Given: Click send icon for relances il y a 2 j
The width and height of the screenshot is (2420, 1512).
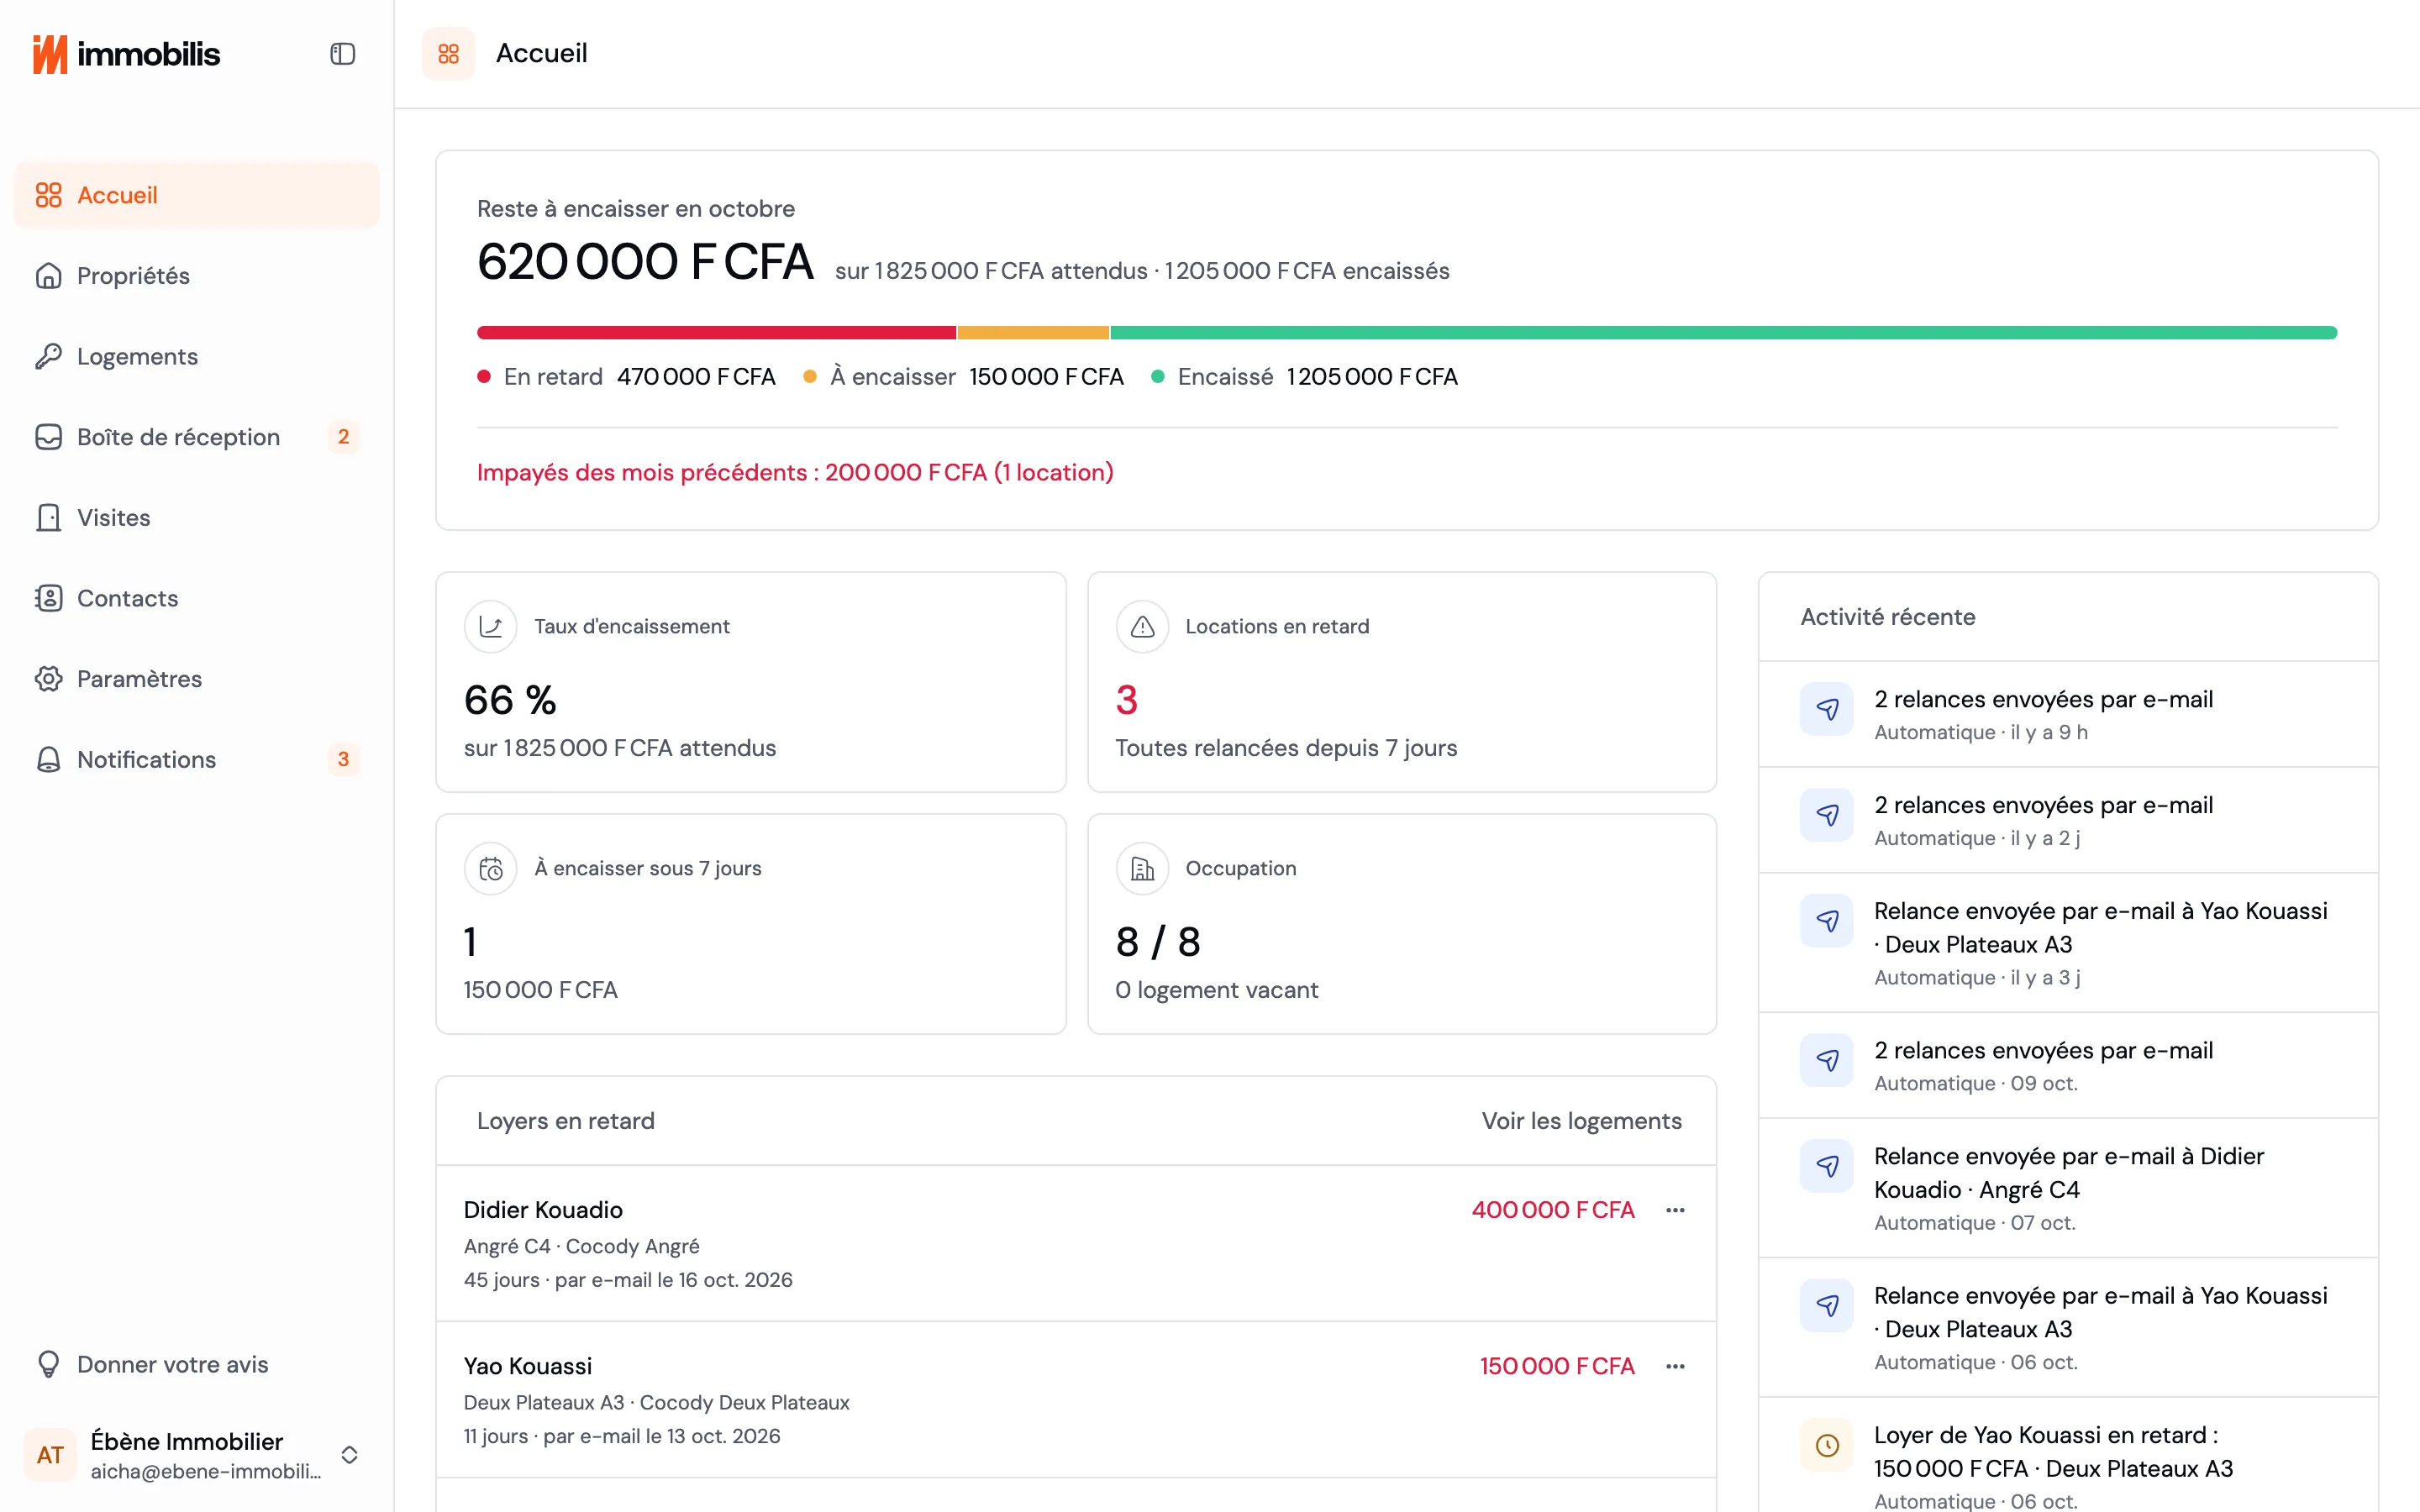Looking at the screenshot, I should 1826,815.
